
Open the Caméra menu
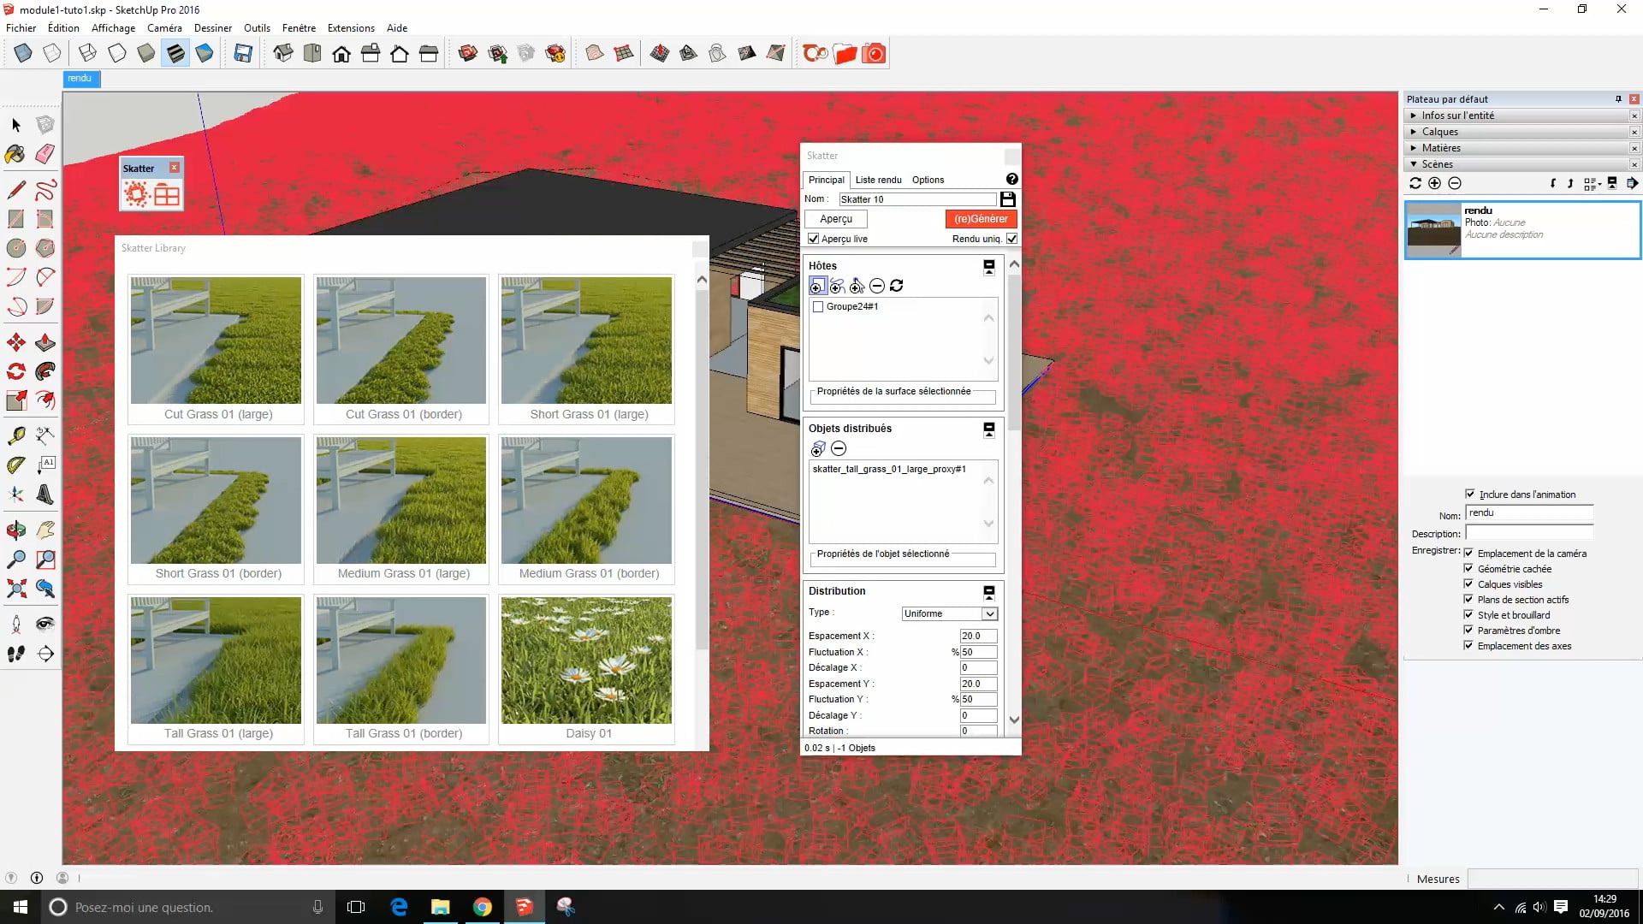pyautogui.click(x=164, y=28)
